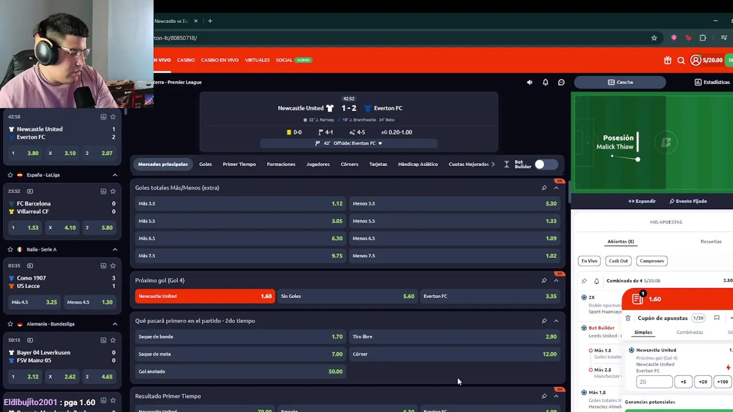The width and height of the screenshot is (733, 412).
Task: Open the Córners market tab
Action: pos(349,164)
